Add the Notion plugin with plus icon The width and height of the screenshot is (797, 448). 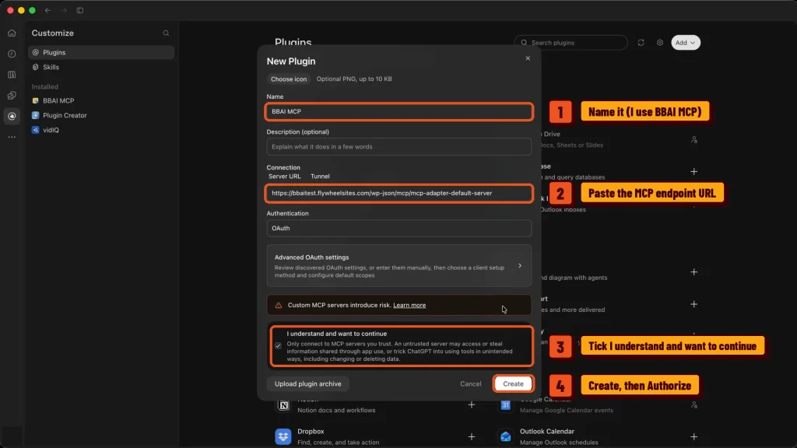[x=471, y=404]
